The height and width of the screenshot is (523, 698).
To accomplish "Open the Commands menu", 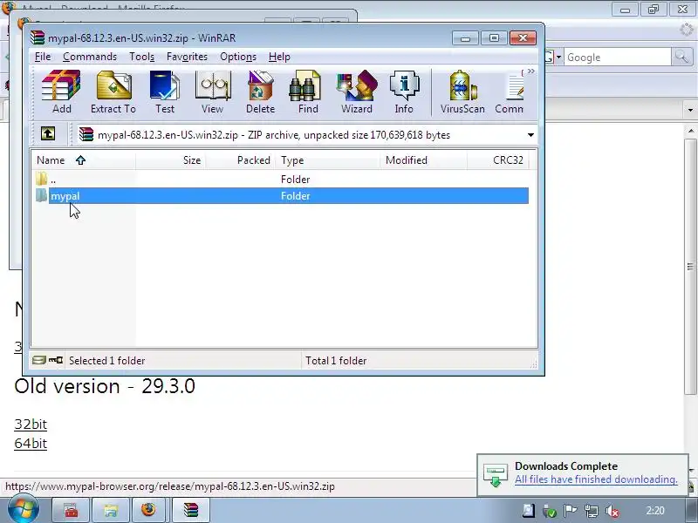I will coord(90,57).
